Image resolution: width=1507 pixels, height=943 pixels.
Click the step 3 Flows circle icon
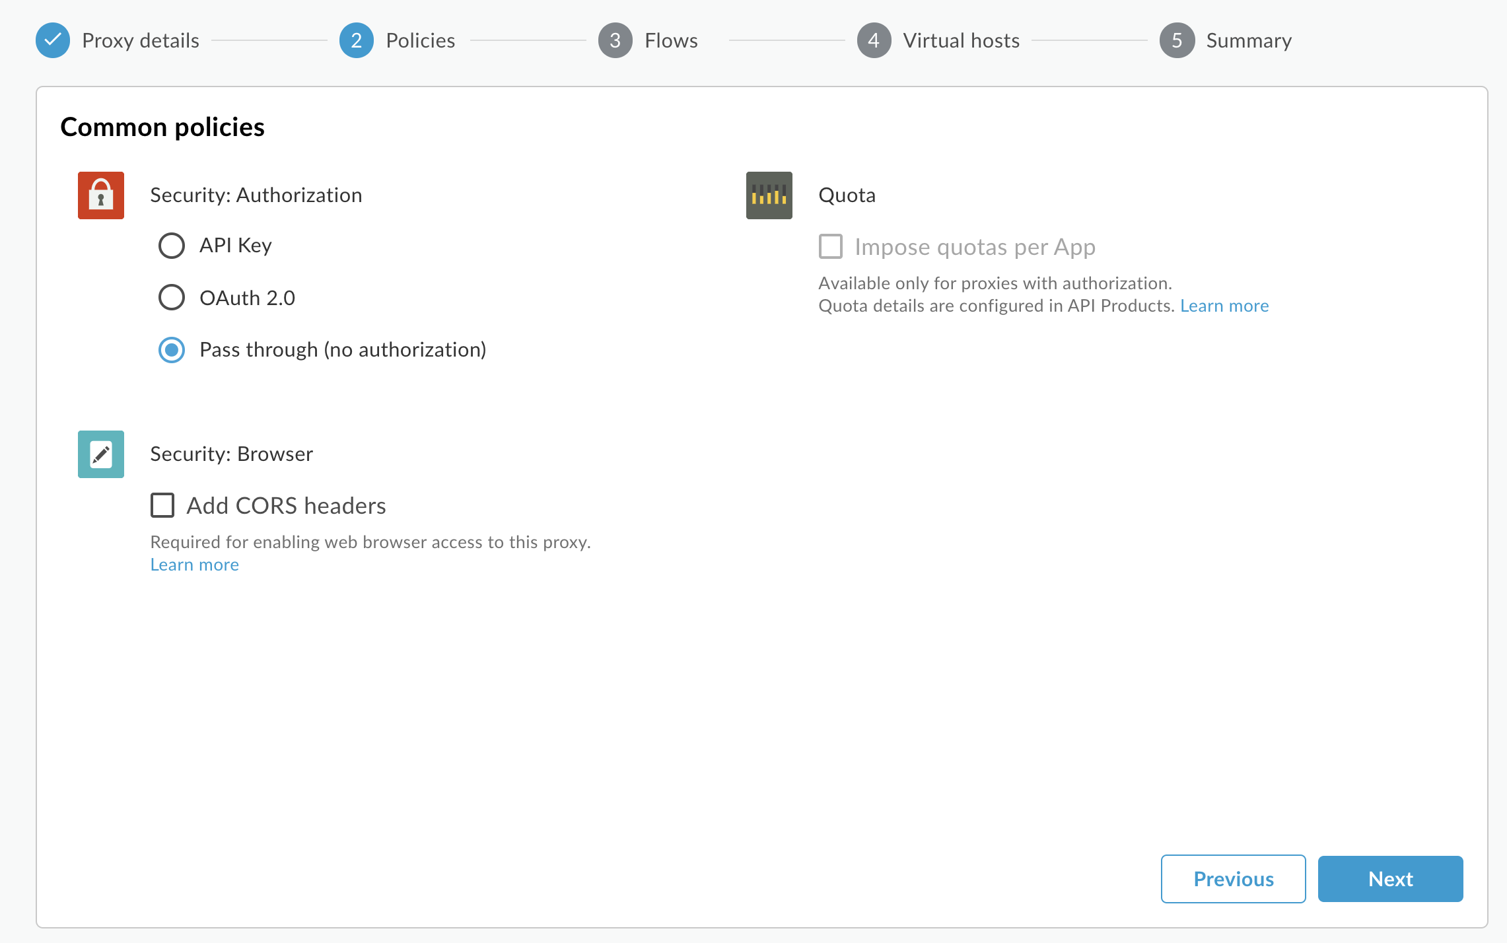[x=614, y=40]
